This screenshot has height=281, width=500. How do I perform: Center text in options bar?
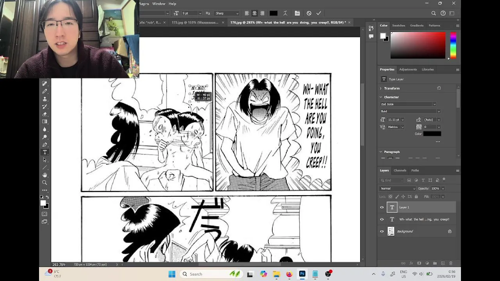tap(254, 13)
